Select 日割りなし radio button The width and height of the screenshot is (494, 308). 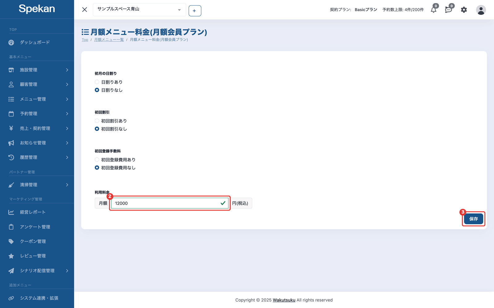point(97,90)
